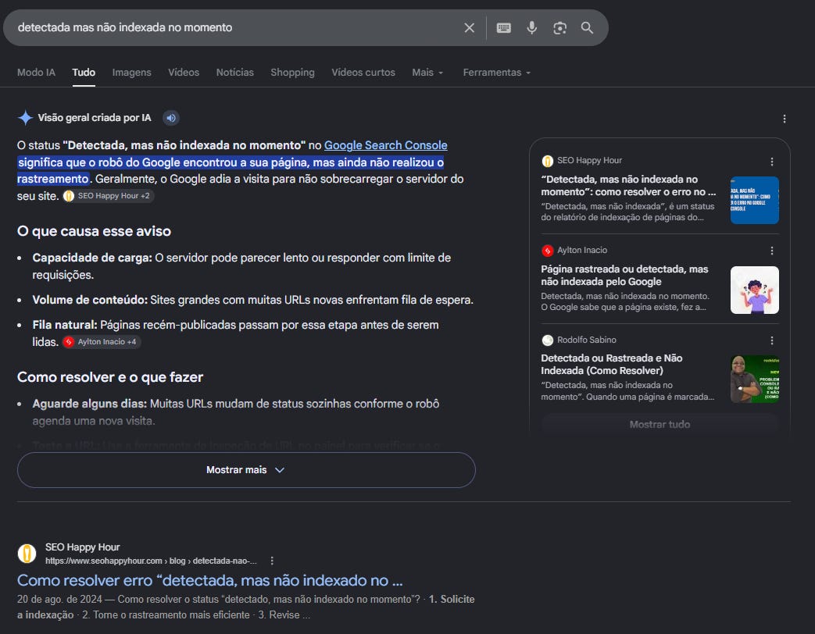
Task: Open source 'Página rastreada ou detectada, mas não indexada'
Action: (x=624, y=275)
